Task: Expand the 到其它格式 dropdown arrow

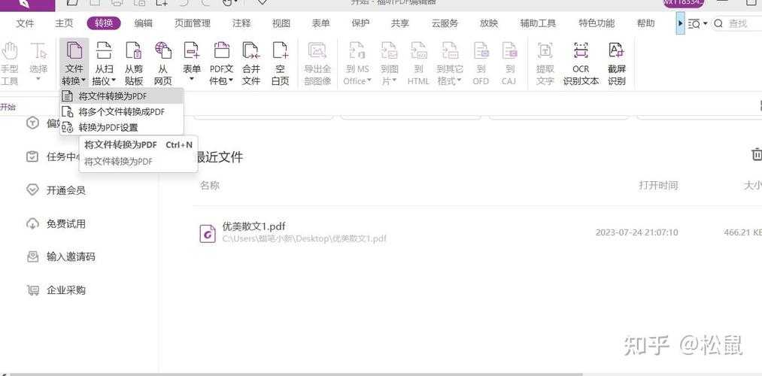Action: pyautogui.click(x=459, y=81)
